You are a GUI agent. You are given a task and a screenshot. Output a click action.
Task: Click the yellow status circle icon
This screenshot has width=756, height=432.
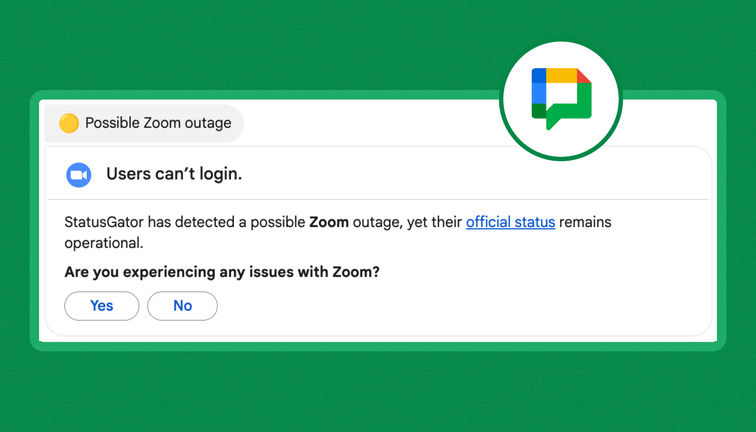coord(69,123)
